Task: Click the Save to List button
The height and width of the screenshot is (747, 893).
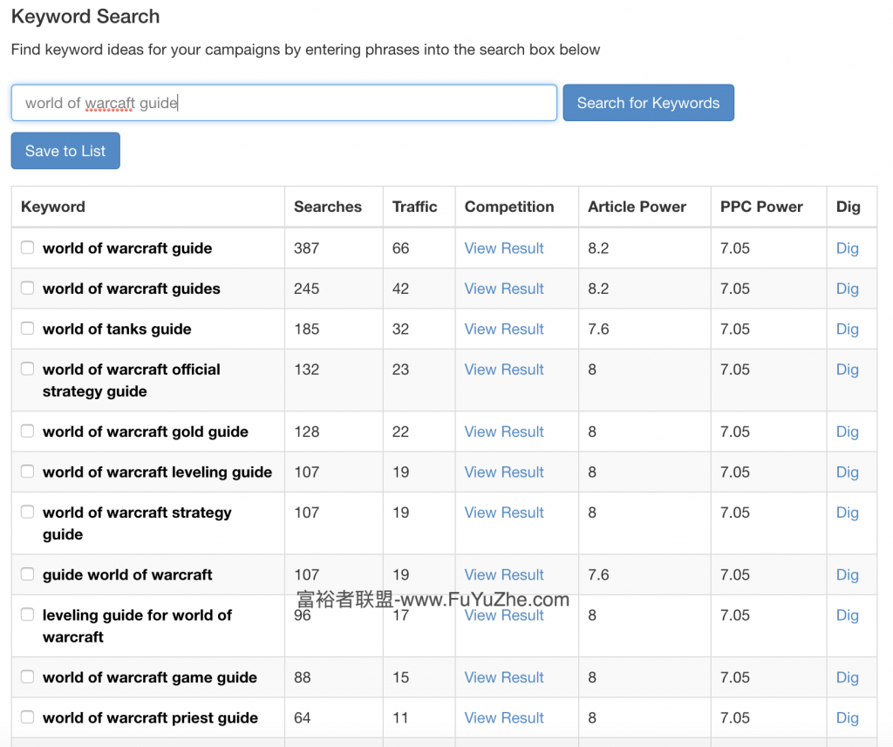Action: click(65, 151)
